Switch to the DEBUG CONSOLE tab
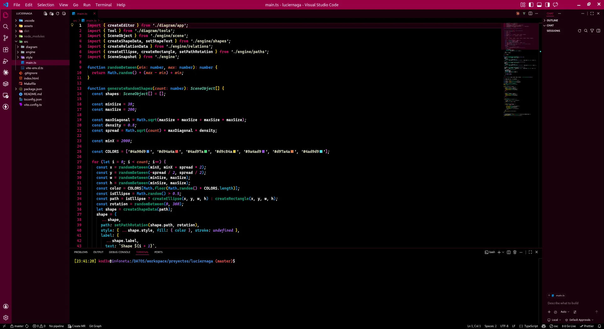604x329 pixels. [x=120, y=252]
